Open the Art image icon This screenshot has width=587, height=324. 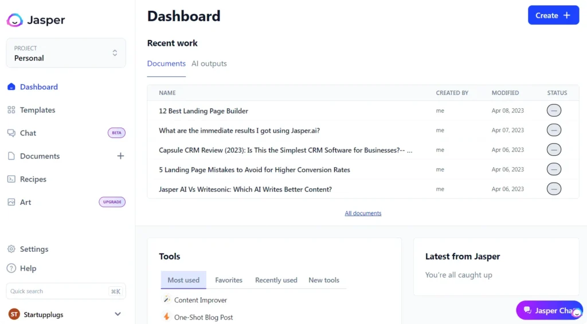pyautogui.click(x=11, y=202)
